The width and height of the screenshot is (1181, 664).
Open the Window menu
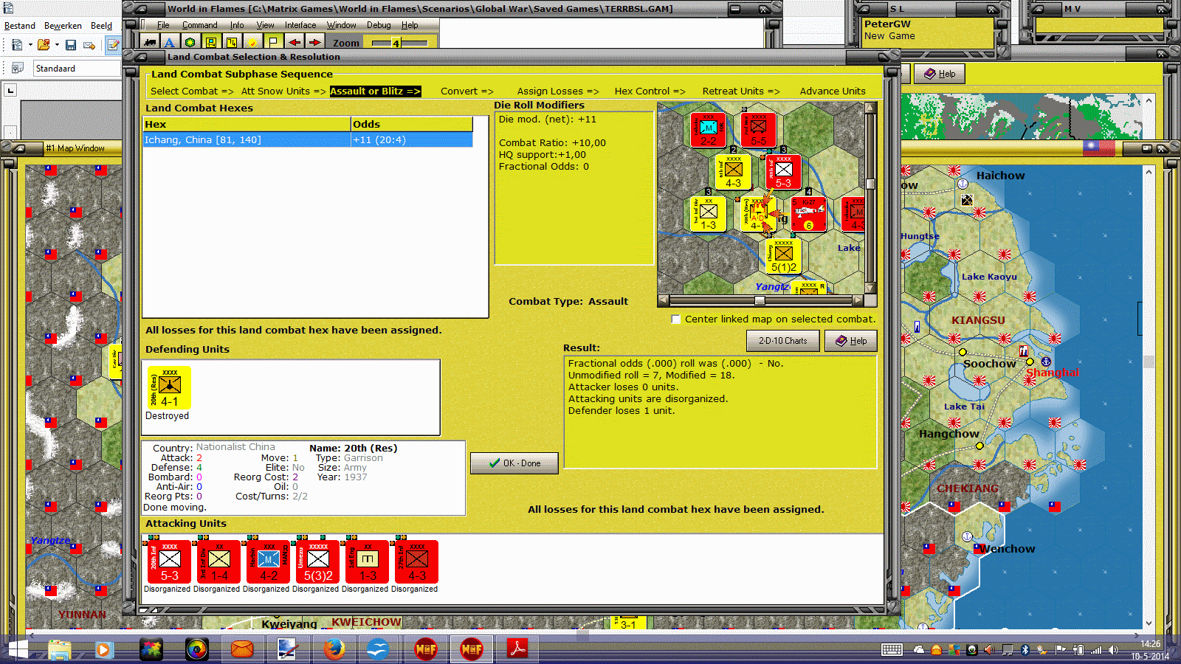tap(342, 25)
